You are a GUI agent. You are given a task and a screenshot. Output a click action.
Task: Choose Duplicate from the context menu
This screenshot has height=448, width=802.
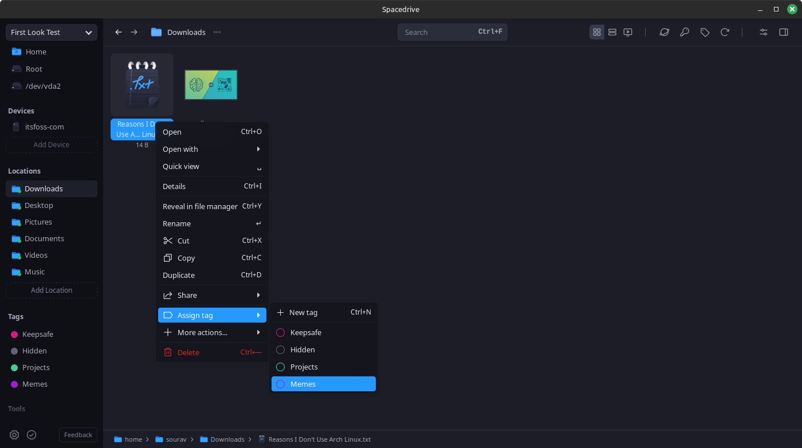point(178,275)
